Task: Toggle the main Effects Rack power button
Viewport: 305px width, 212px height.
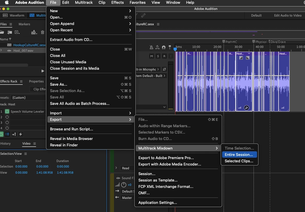Action: (1, 134)
